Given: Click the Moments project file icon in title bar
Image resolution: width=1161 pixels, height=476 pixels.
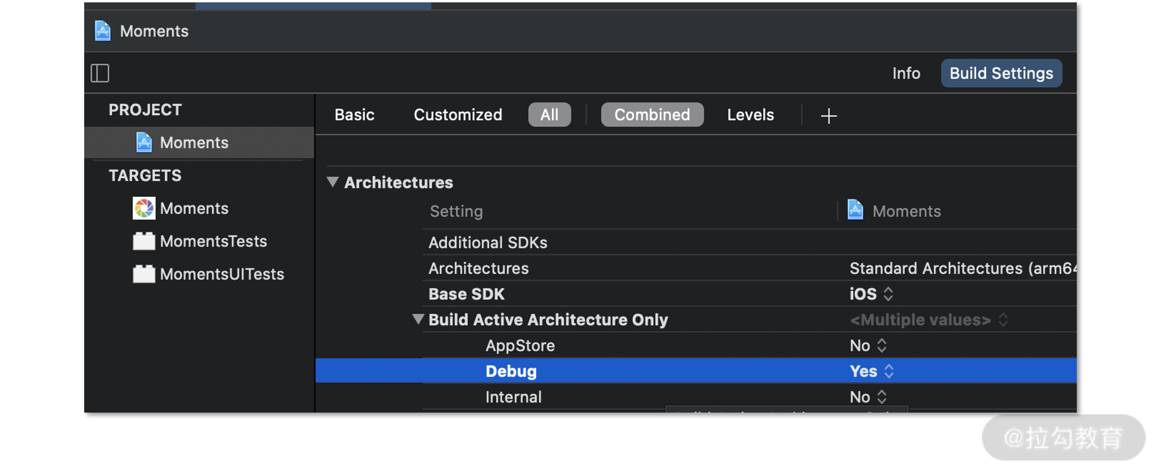Looking at the screenshot, I should tap(103, 31).
